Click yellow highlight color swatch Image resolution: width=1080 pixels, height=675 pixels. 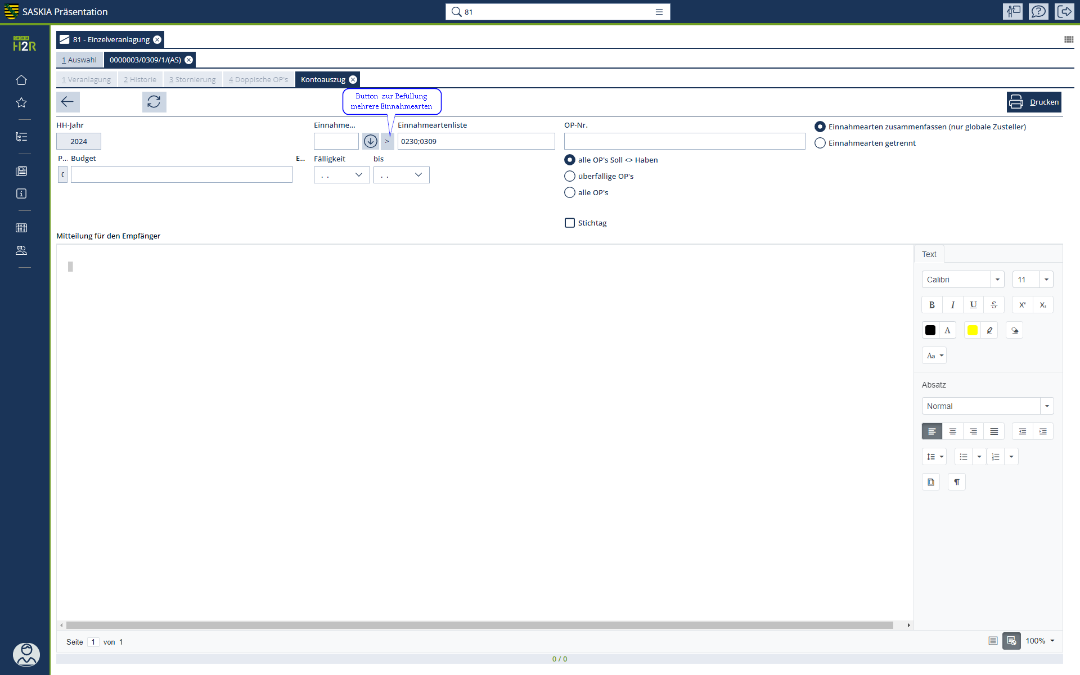(x=972, y=330)
